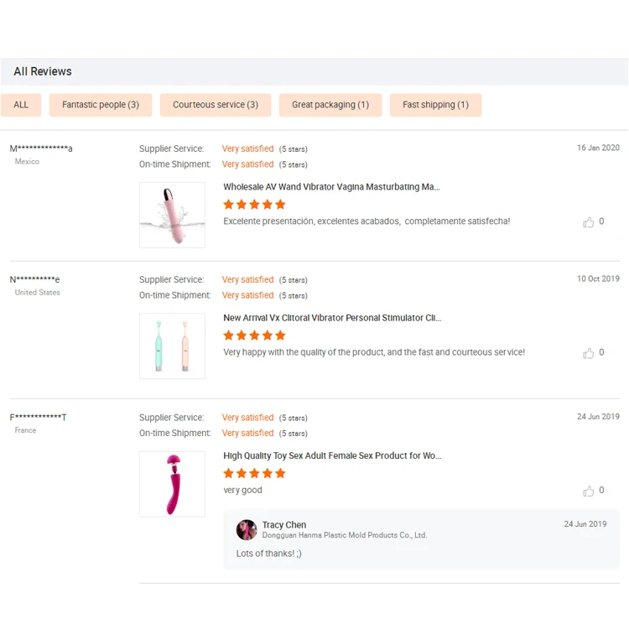The width and height of the screenshot is (629, 629).
Task: Filter reviews by Fantastic people (3)
Action: pos(101,105)
